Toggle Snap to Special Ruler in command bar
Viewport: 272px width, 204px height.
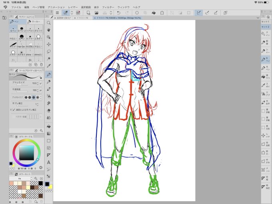click(x=207, y=13)
